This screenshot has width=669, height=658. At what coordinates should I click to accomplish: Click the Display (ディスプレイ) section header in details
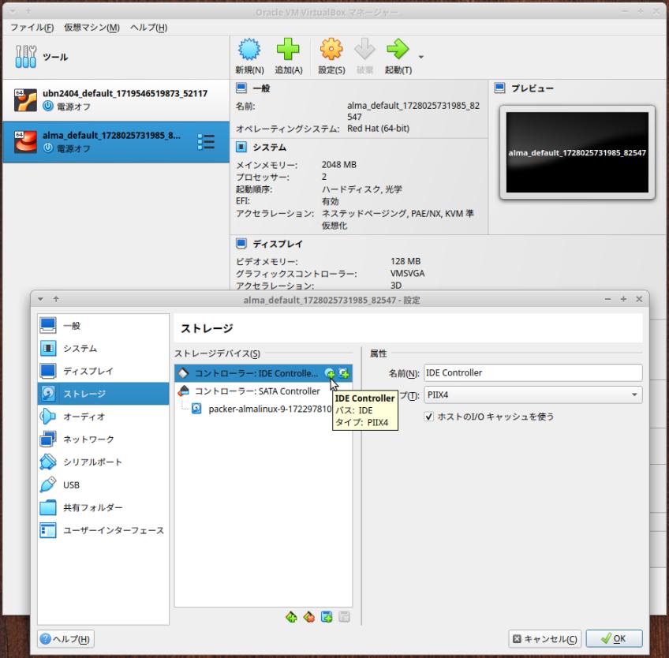coord(278,244)
